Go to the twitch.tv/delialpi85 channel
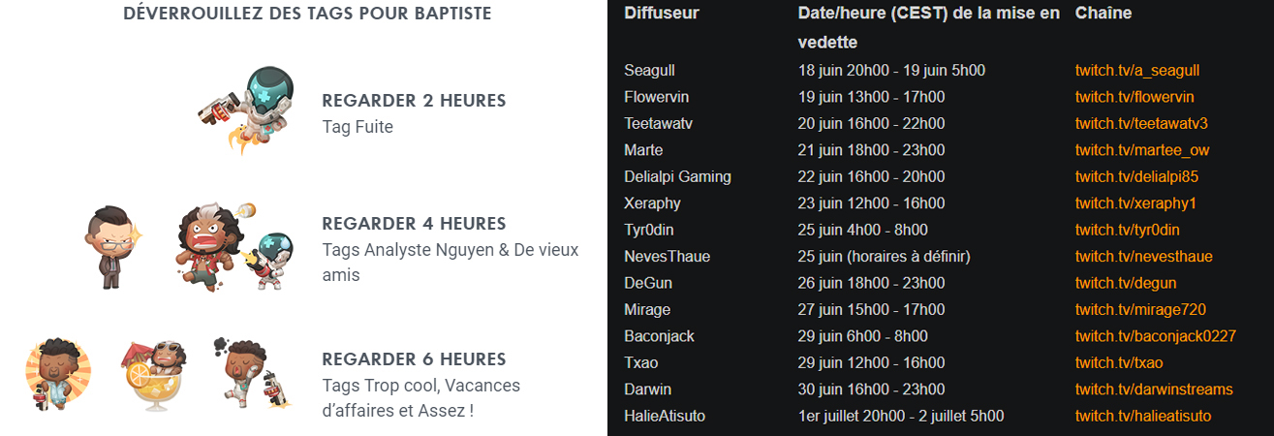This screenshot has width=1274, height=436. pos(1136,177)
